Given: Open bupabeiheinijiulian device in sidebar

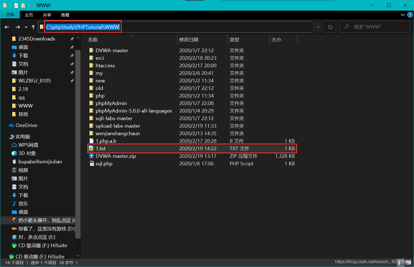Looking at the screenshot, I should [x=40, y=162].
